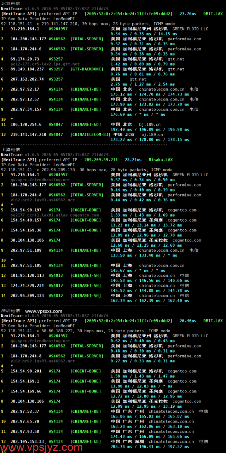This screenshot has height=453, width=226.
Task: Select hop IP '184.170.244.6'
Action: [x=26, y=49]
